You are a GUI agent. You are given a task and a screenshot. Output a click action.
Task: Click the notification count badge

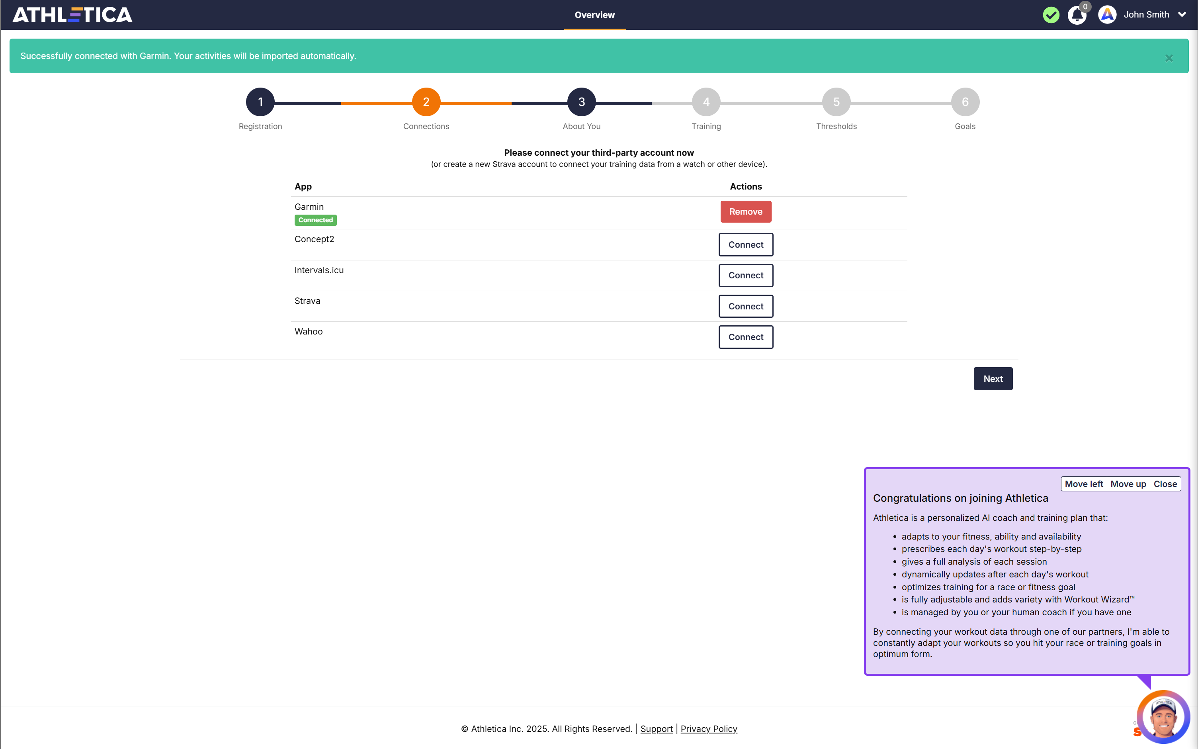1085,6
